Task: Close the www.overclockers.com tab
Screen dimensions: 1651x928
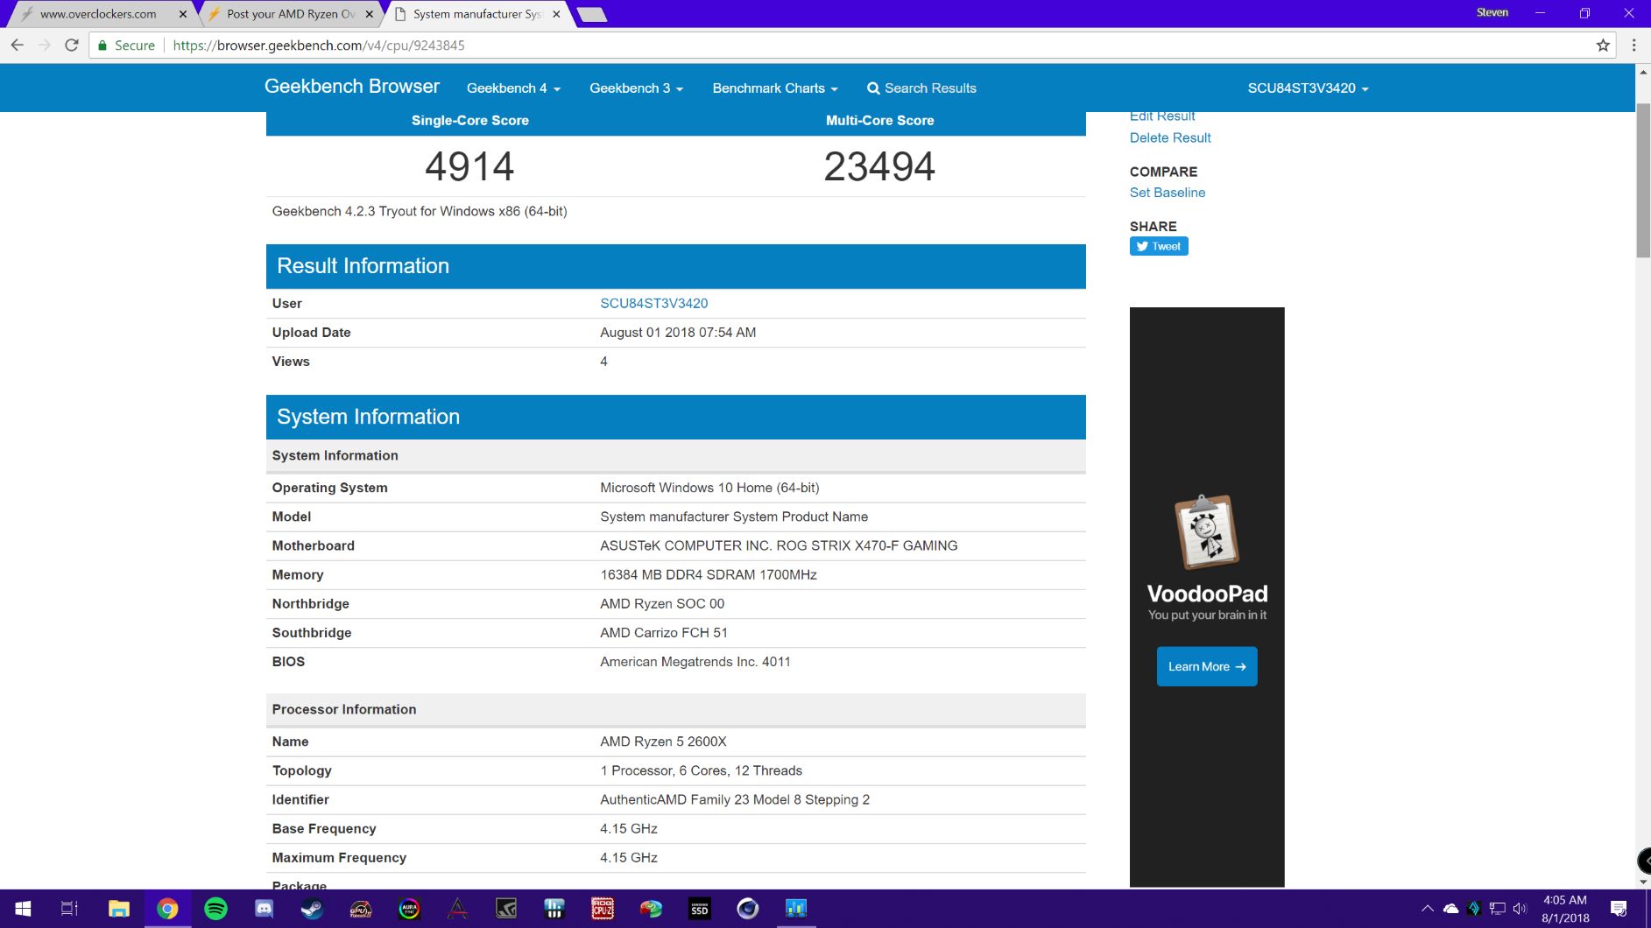Action: (183, 14)
